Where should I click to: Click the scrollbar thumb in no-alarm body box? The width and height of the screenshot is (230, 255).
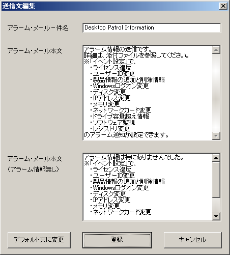point(216,180)
